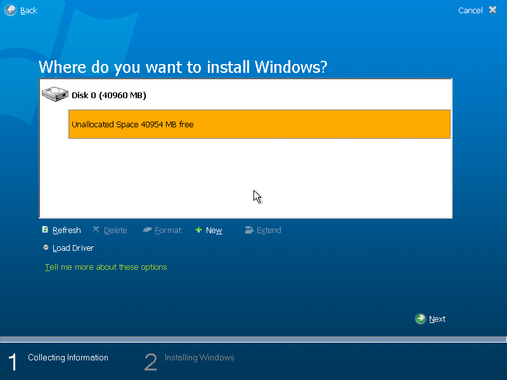Click the Refresh icon

tap(45, 229)
